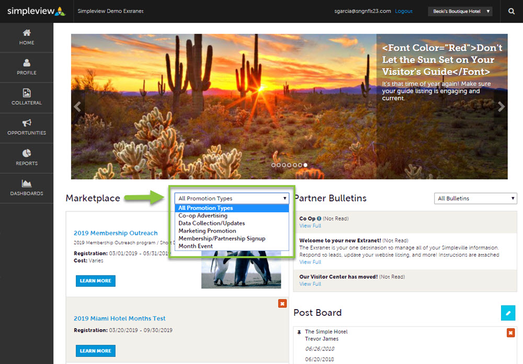This screenshot has width=523, height=364.
Task: Click sgarcia@sngnflt23.com email text
Action: [362, 11]
